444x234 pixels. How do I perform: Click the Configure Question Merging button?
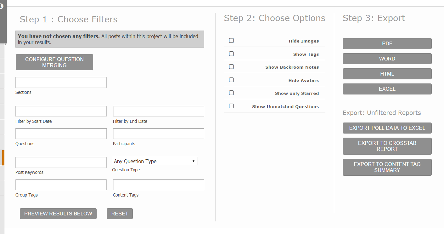pos(54,62)
